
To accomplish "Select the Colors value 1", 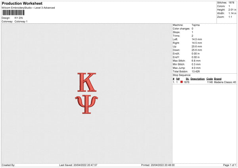I will 229,6.
